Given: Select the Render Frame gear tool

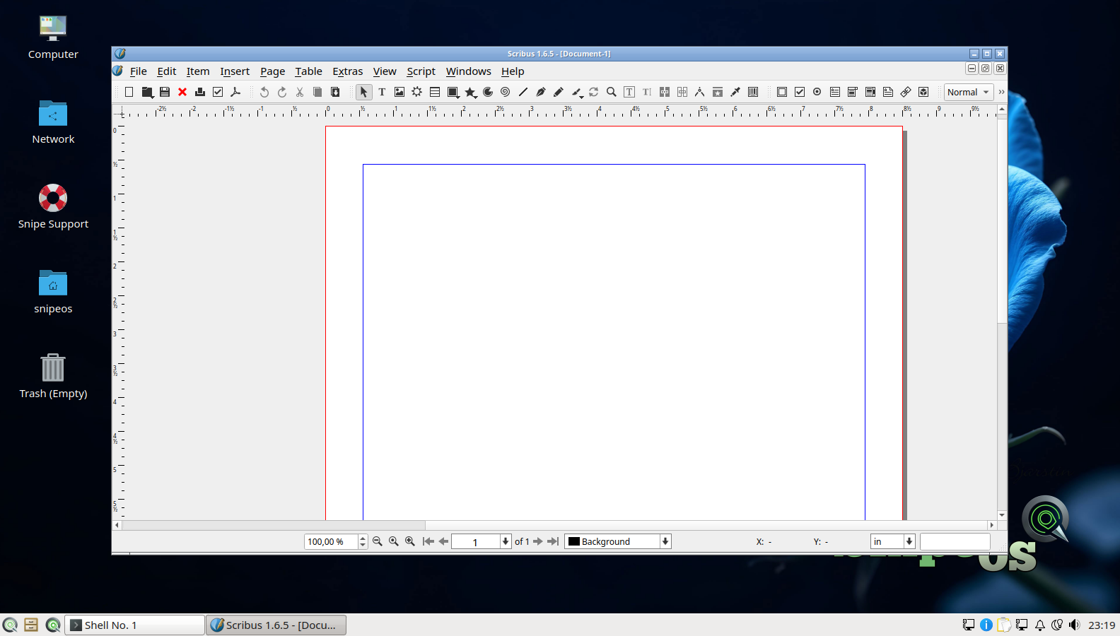Looking at the screenshot, I should coord(417,92).
